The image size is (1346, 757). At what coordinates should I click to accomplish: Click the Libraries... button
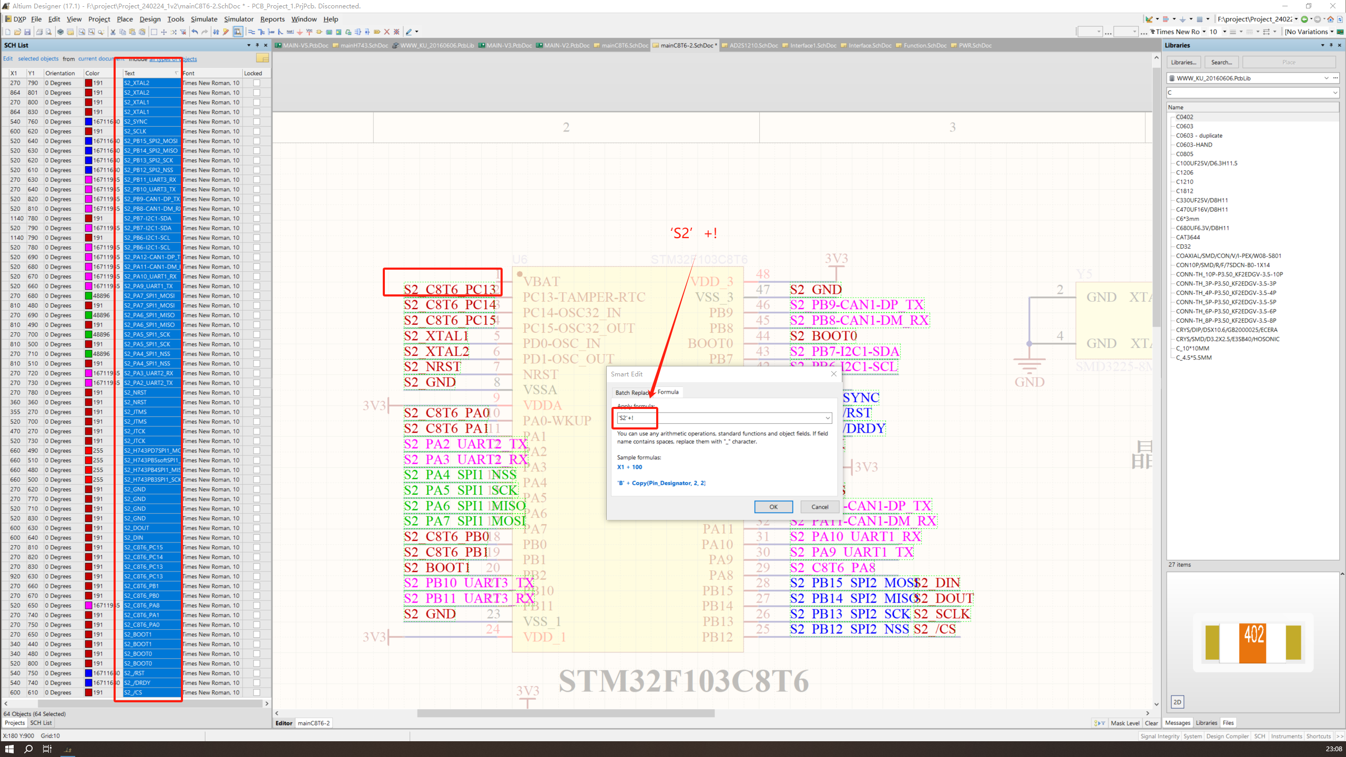click(1183, 63)
